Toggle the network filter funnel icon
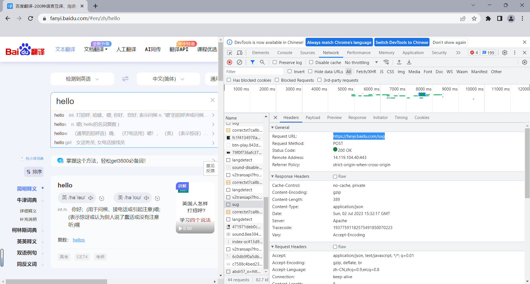The image size is (530, 284). point(252,62)
